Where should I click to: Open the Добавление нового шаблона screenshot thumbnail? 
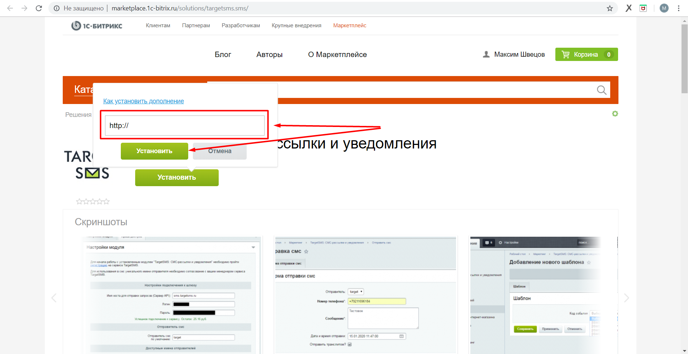[543, 295]
